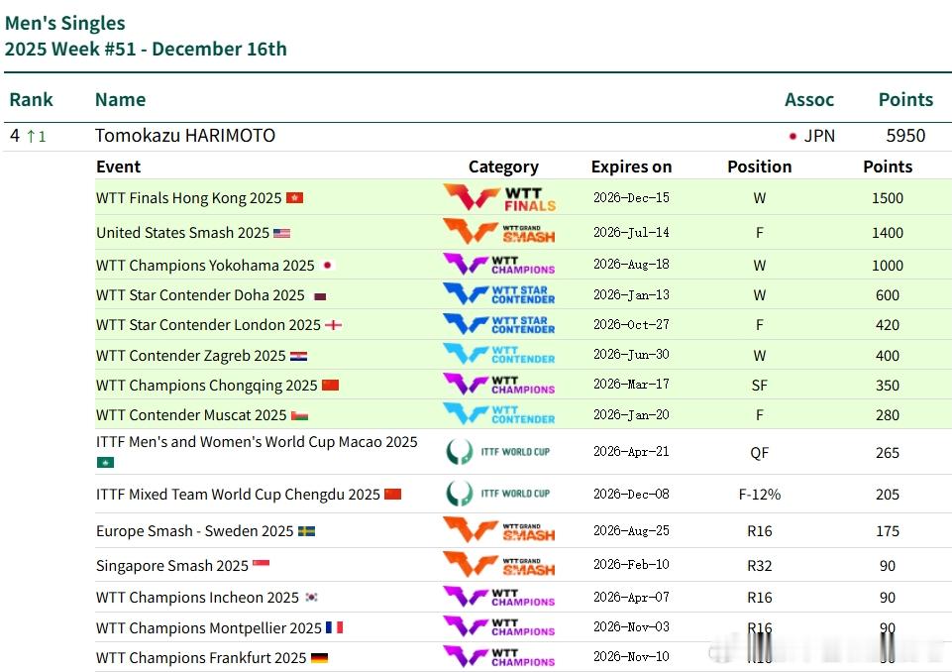Open United States Smash 2025 event
The width and height of the screenshot is (952, 672).
pyautogui.click(x=182, y=233)
